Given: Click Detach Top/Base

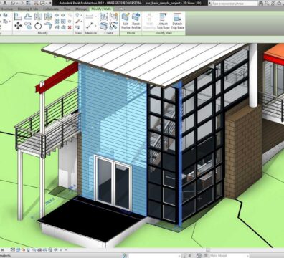Looking at the screenshot, I should 177,21.
